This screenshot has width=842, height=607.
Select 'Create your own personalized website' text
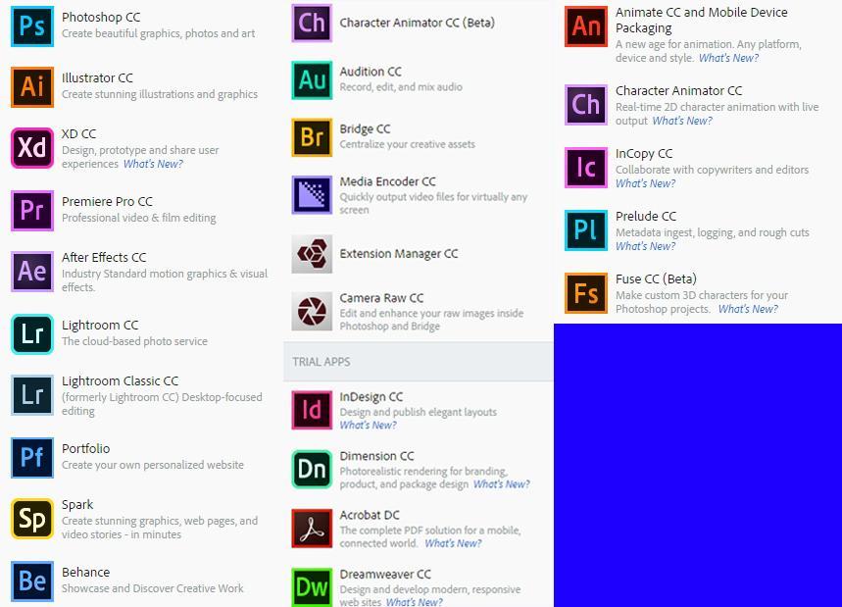pyautogui.click(x=153, y=465)
